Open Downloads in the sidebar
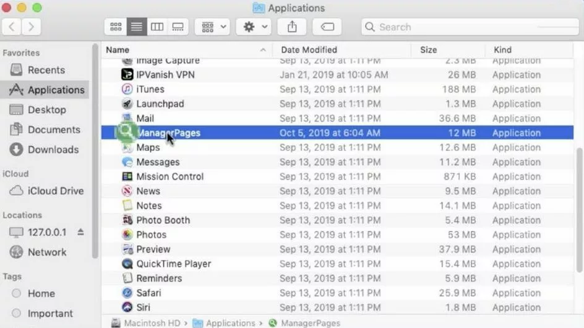 pyautogui.click(x=45, y=150)
